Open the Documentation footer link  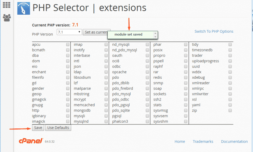(234, 141)
